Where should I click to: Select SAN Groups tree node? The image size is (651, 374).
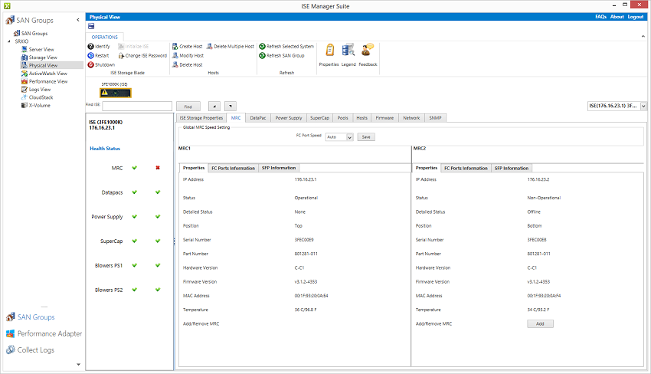point(31,33)
